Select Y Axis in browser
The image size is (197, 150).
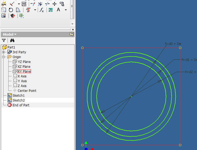coord(22,81)
